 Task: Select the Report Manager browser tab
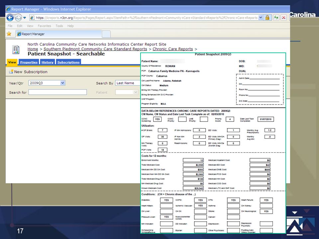coord(58,34)
